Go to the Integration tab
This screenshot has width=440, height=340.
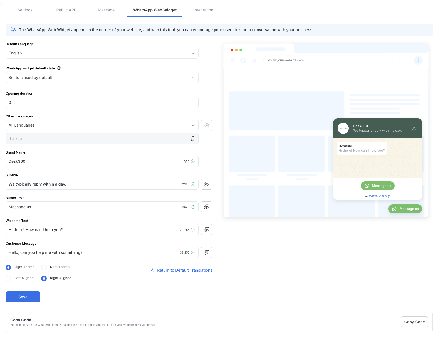click(203, 10)
